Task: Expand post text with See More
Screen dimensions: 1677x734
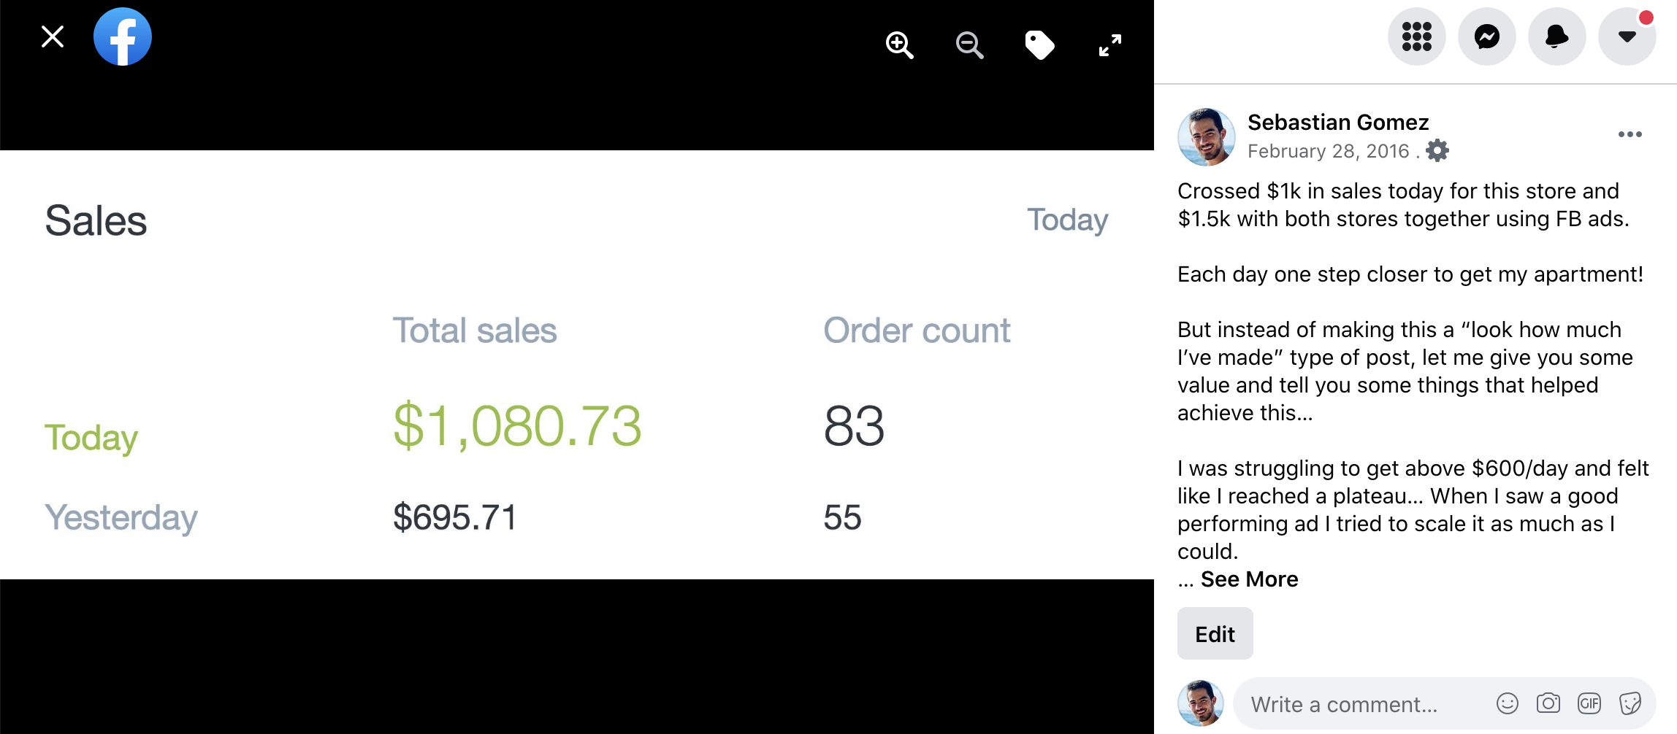Action: (x=1249, y=579)
